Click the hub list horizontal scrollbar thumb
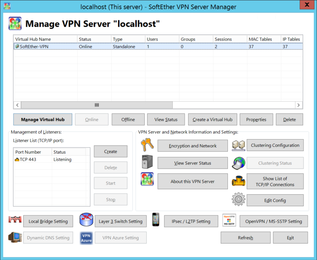317x260 pixels. click(97, 105)
